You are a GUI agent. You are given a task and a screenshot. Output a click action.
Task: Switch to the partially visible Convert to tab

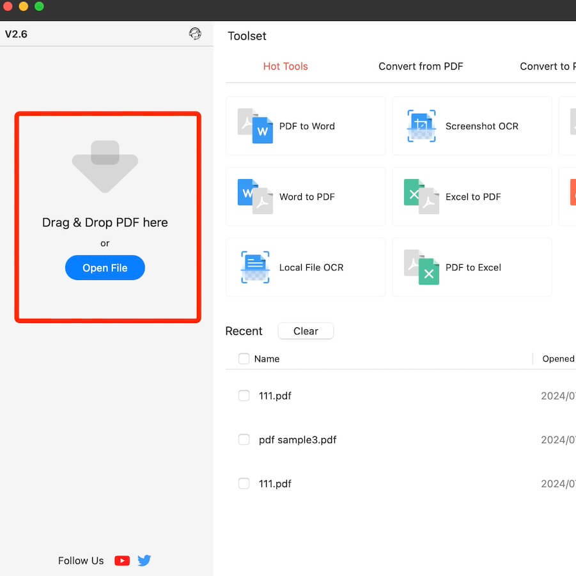point(548,66)
